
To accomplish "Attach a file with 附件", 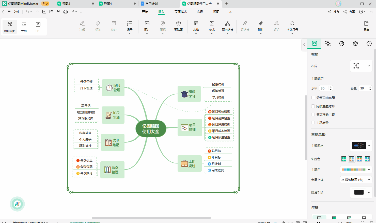I will click(261, 27).
